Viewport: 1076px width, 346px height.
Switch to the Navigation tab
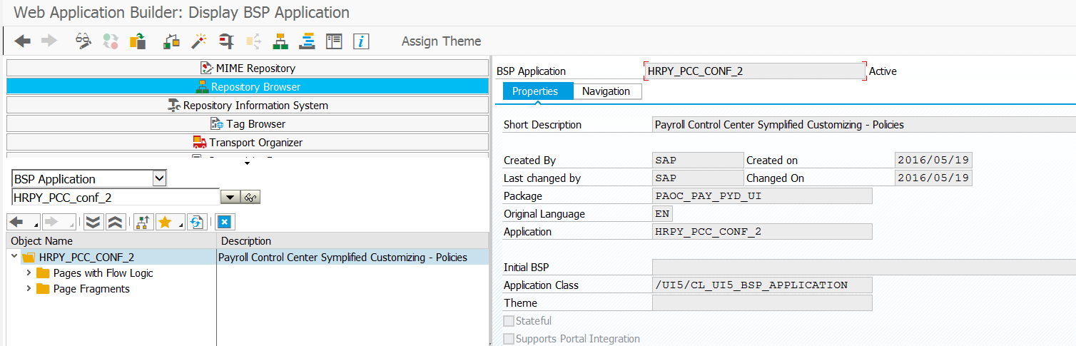(x=606, y=91)
